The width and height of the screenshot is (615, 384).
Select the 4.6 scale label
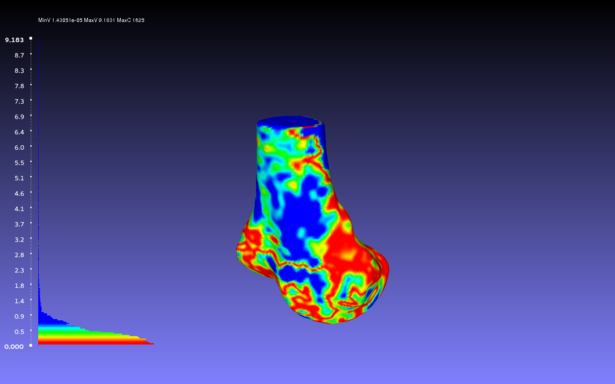[x=19, y=194]
